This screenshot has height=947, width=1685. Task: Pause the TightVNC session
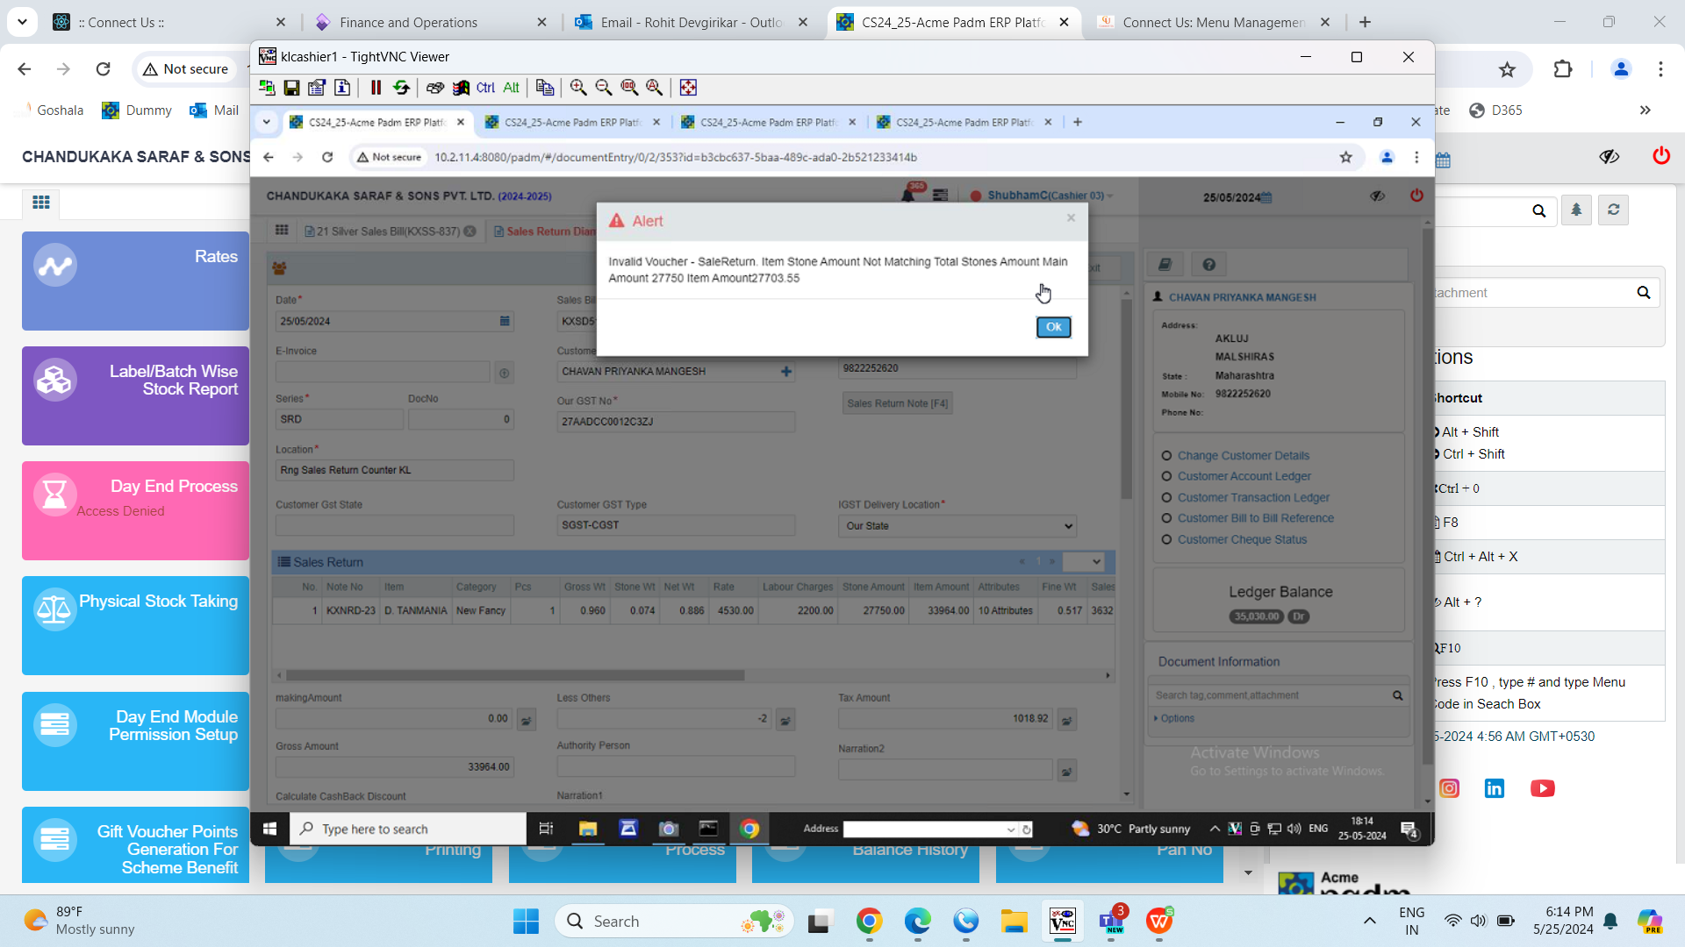click(x=376, y=88)
